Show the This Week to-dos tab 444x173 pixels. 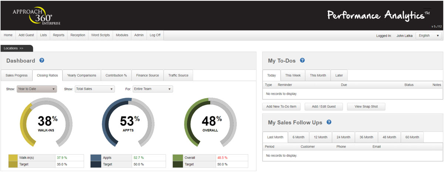click(x=293, y=76)
